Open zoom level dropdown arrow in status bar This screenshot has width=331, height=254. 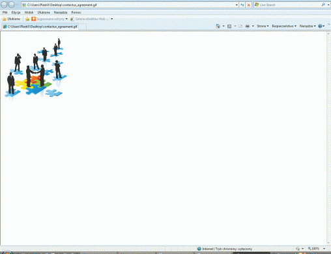[x=324, y=249]
